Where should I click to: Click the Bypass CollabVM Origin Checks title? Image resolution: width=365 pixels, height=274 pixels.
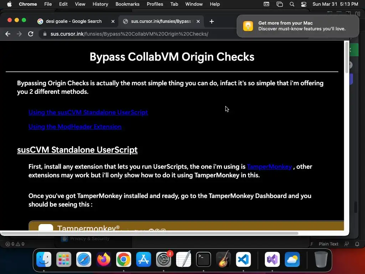(x=172, y=57)
